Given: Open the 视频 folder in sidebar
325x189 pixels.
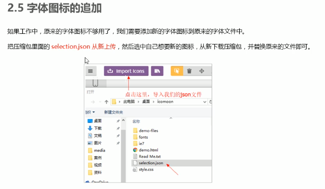Looking at the screenshot, I should tap(97, 165).
